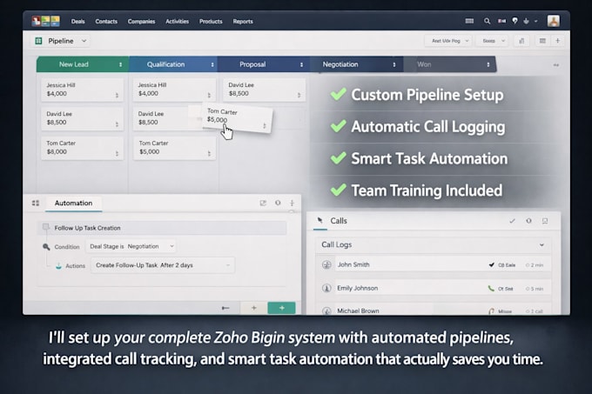Image resolution: width=592 pixels, height=394 pixels.
Task: Open David Lee card in Proposal column
Action: pos(264,90)
